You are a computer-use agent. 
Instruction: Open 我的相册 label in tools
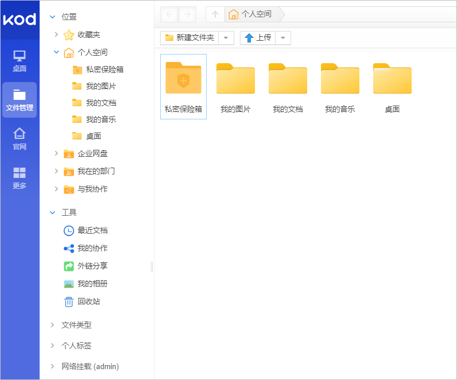coord(92,284)
